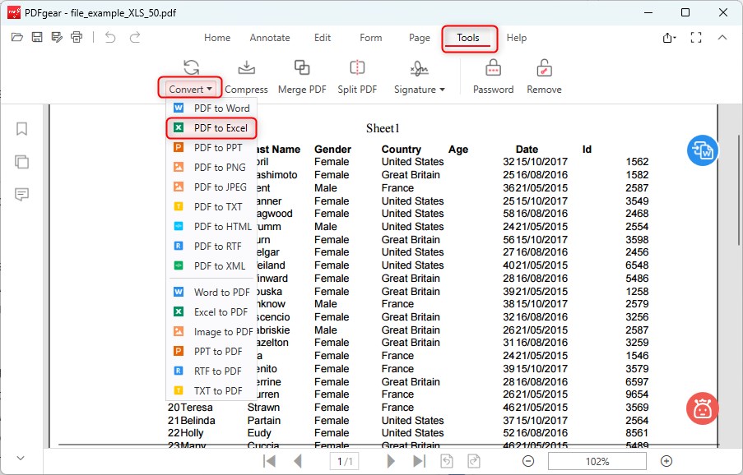Choose PDF to Excel from menu
743x475 pixels.
click(211, 128)
